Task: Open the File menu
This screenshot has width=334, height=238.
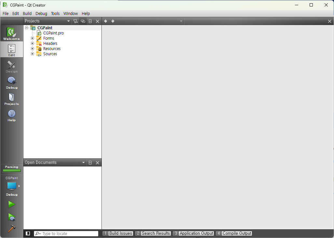Action: click(x=6, y=13)
